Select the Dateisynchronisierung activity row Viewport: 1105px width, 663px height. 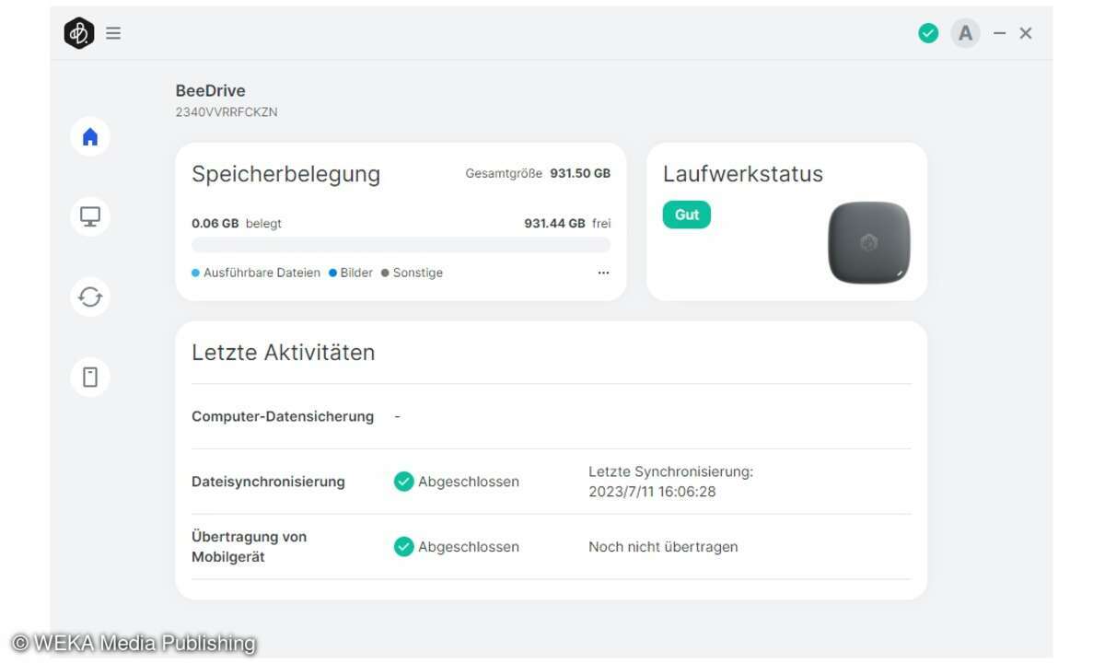(x=268, y=482)
